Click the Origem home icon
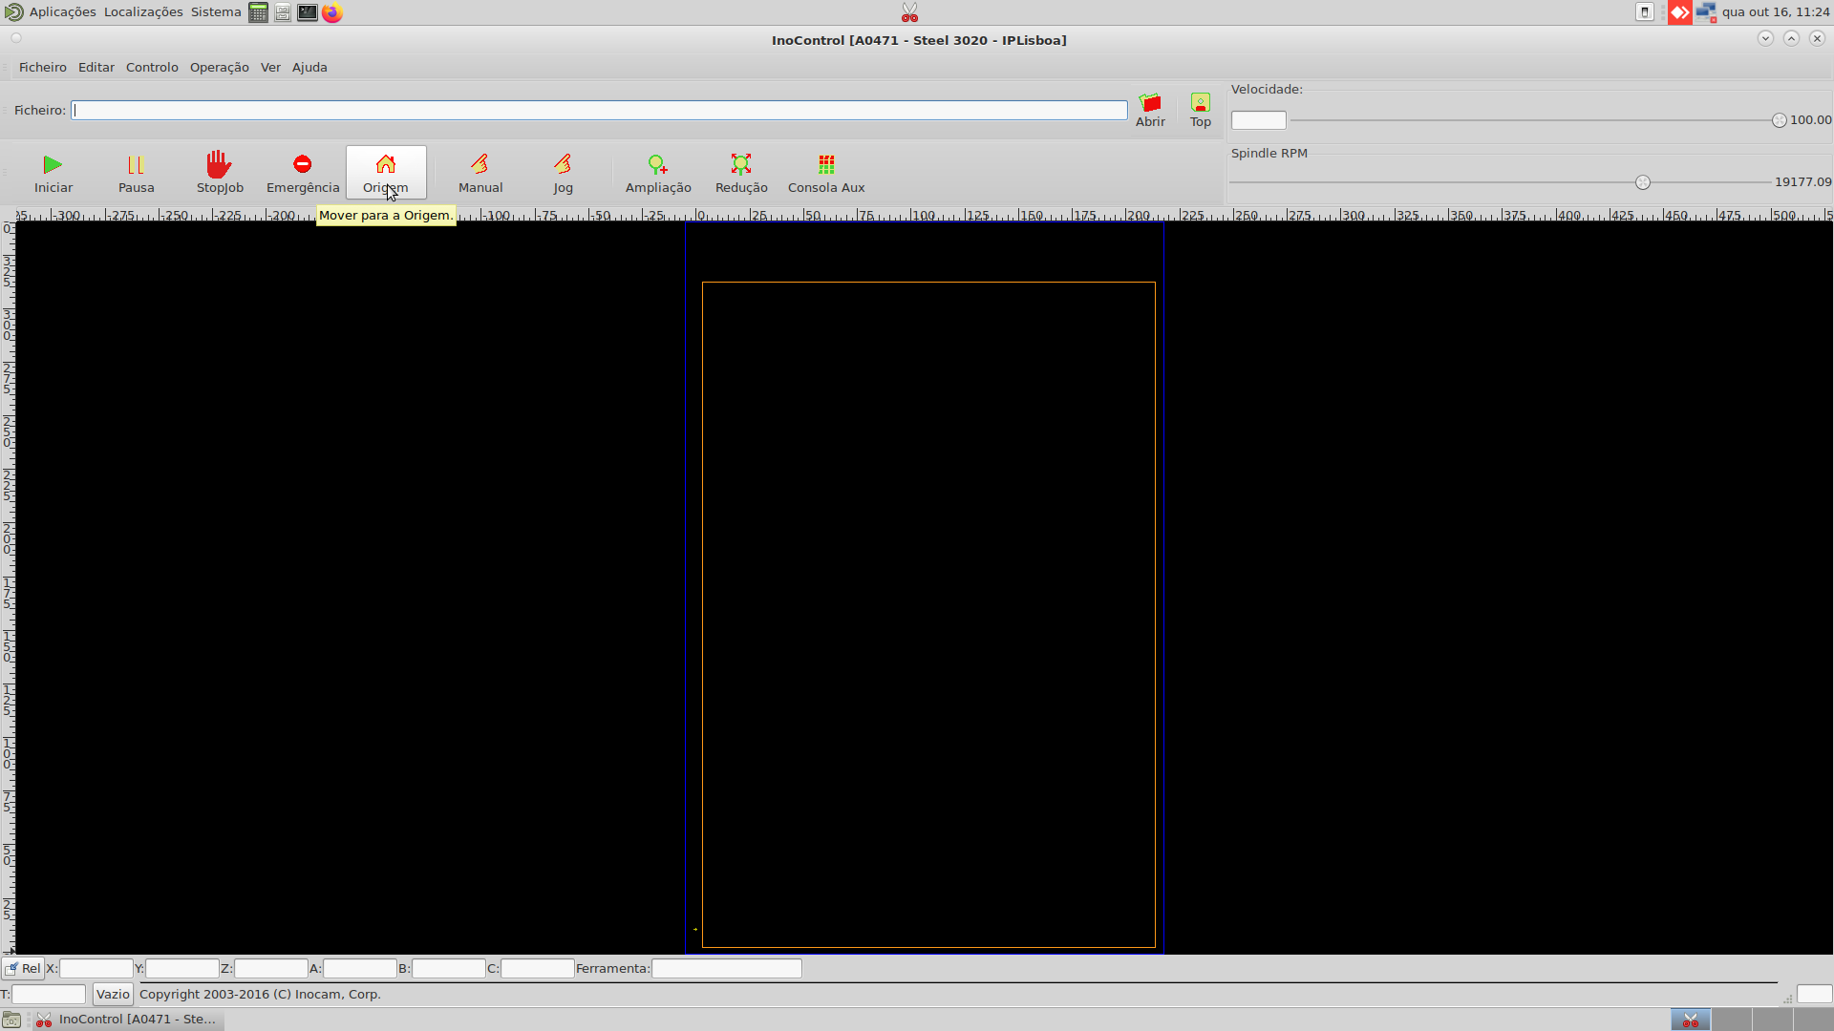This screenshot has height=1031, width=1834. point(386,164)
